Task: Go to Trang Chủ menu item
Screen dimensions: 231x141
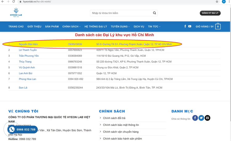Action: coord(16,27)
